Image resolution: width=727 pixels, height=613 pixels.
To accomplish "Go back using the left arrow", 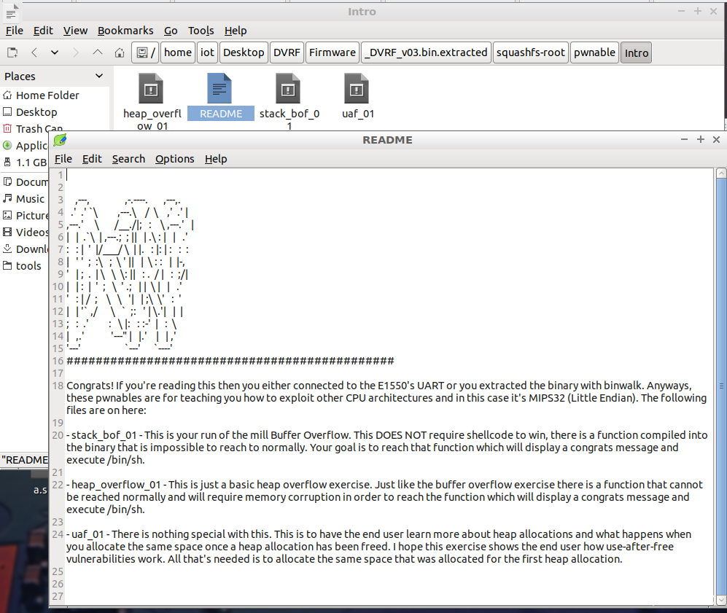I will (x=34, y=52).
